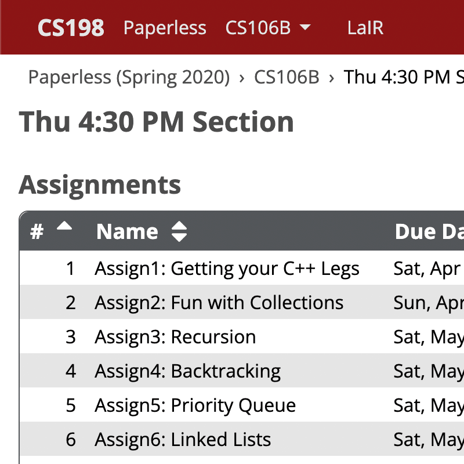The width and height of the screenshot is (464, 464).
Task: Sort table by the Name column header
Action: (x=127, y=231)
